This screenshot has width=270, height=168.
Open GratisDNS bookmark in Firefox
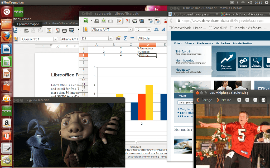point(218,28)
